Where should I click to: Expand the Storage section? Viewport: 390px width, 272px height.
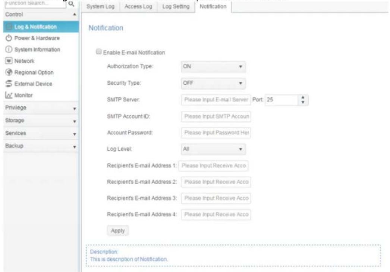[x=74, y=121]
